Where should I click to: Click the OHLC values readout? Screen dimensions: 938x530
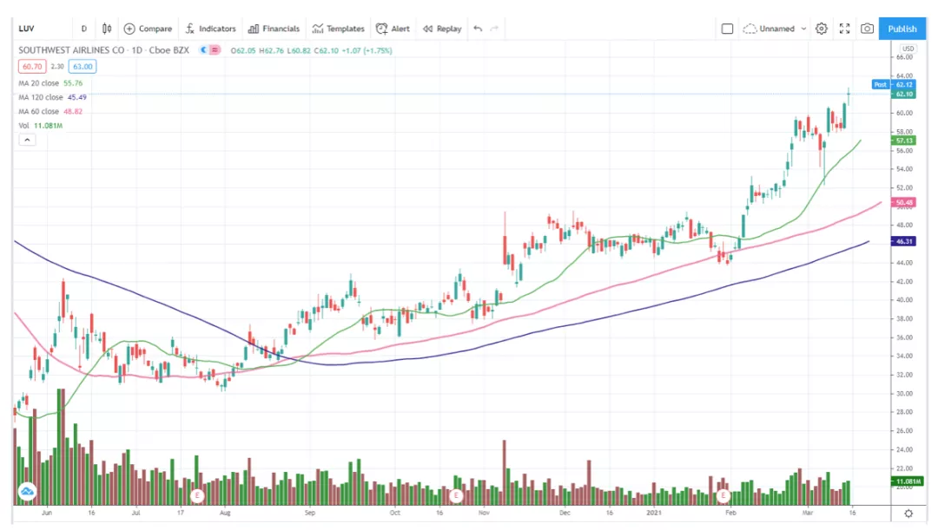click(311, 50)
